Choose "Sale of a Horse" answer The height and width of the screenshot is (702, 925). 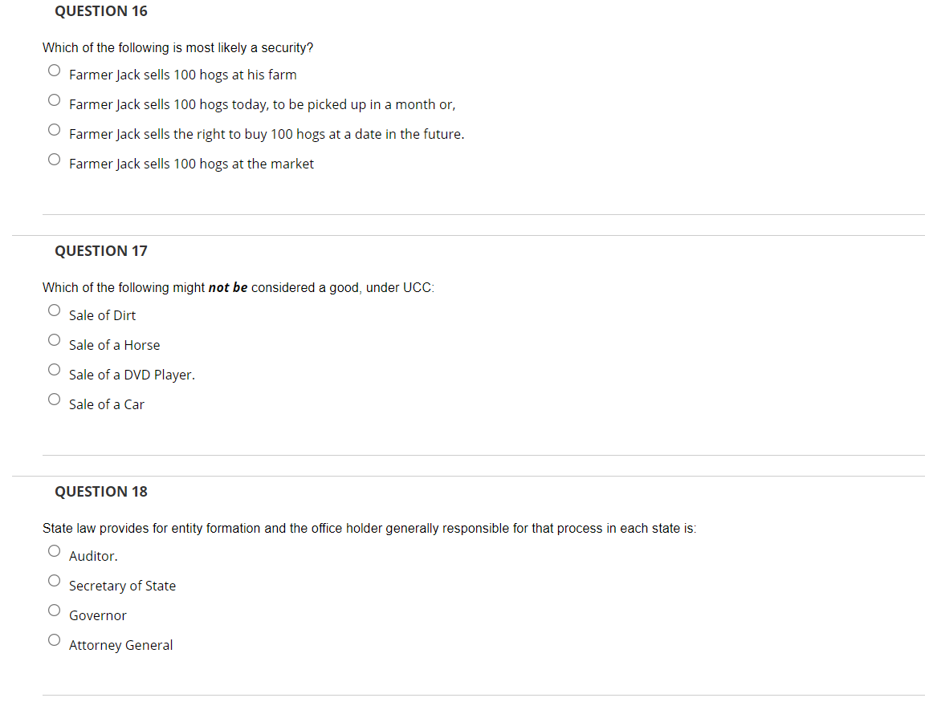[54, 339]
